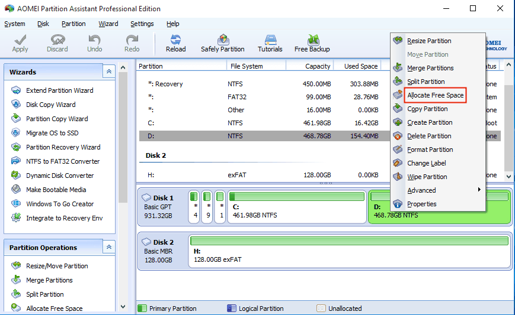Open the Partition menu
Screen dimensions: 515x315
pos(73,24)
